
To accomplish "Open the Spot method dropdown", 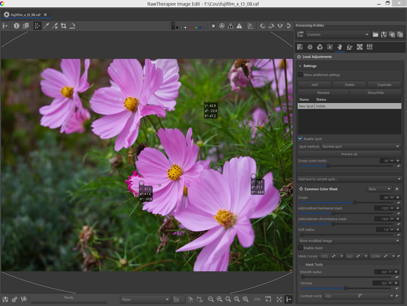I will [361, 146].
